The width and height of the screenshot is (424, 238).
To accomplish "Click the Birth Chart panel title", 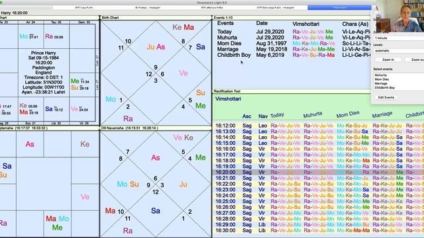I will tap(110, 18).
